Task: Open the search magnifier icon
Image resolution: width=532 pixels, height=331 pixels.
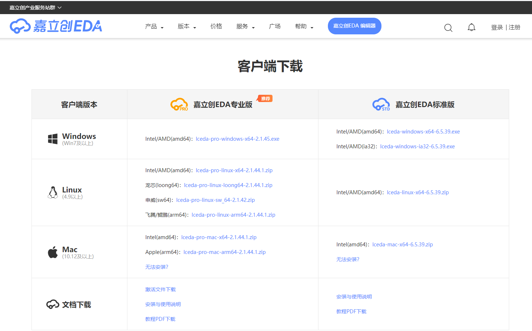Action: pyautogui.click(x=448, y=27)
